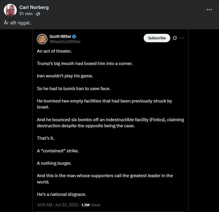
Task: Click the globe public-audience icon
Action: coord(38,14)
